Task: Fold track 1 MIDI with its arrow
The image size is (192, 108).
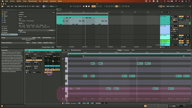Action: [161, 16]
